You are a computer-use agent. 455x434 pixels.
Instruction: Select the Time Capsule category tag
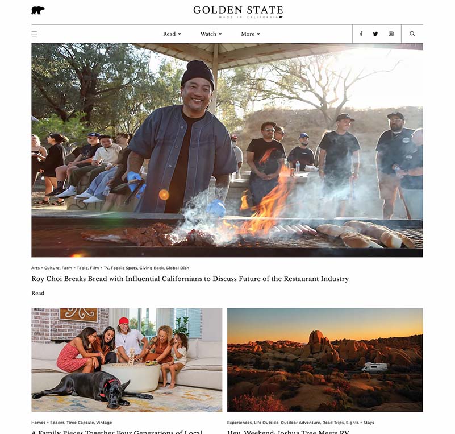coord(80,423)
